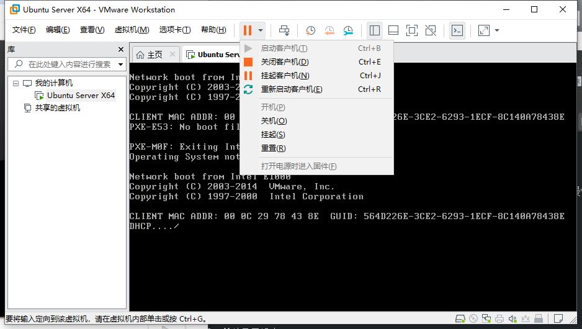Collapse the 我的计算机 tree node
Screen dimensions: 582x329
16,83
